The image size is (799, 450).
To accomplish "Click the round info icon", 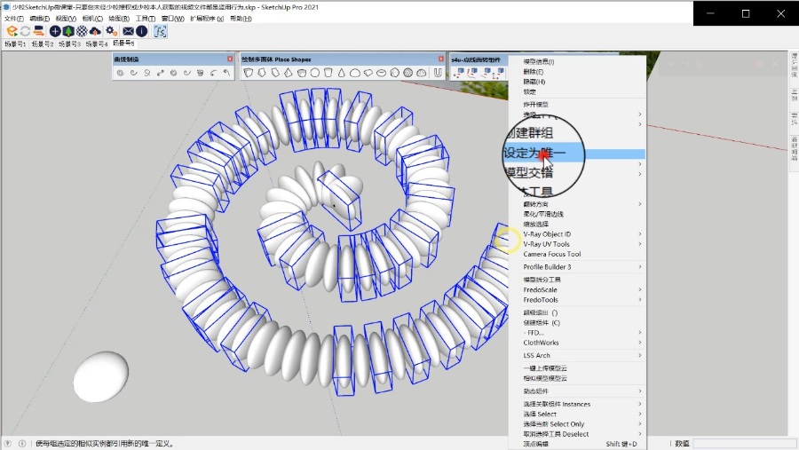I will (142, 32).
